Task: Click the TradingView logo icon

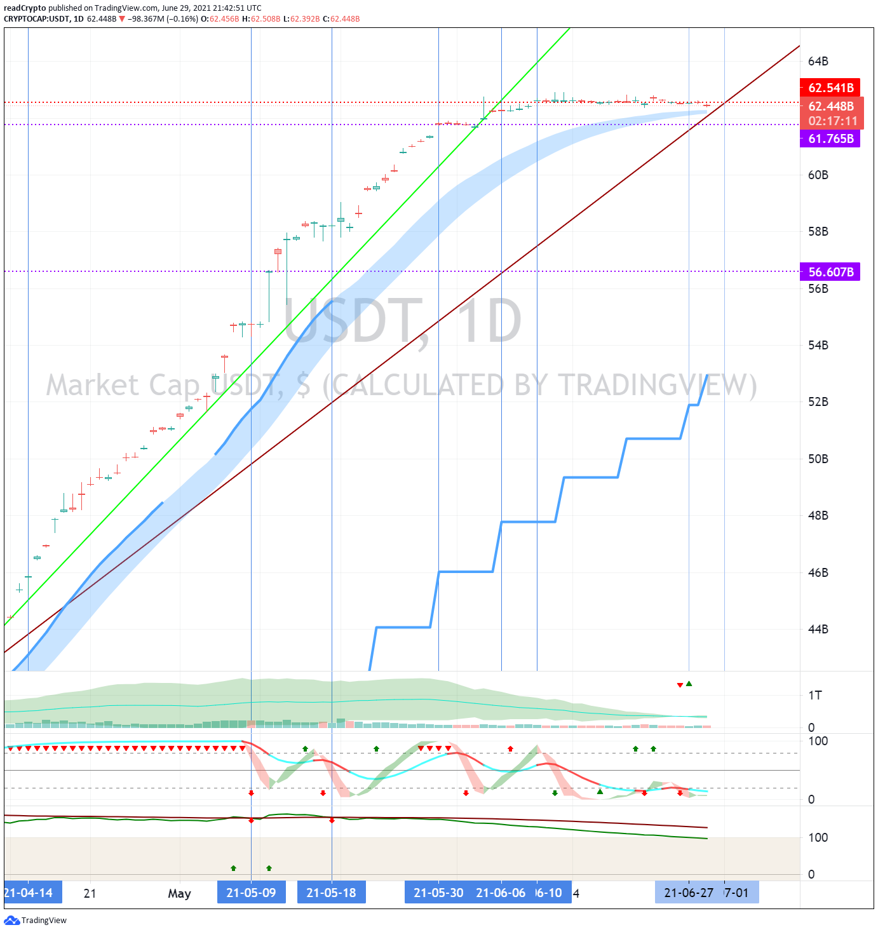Action: pos(11,920)
